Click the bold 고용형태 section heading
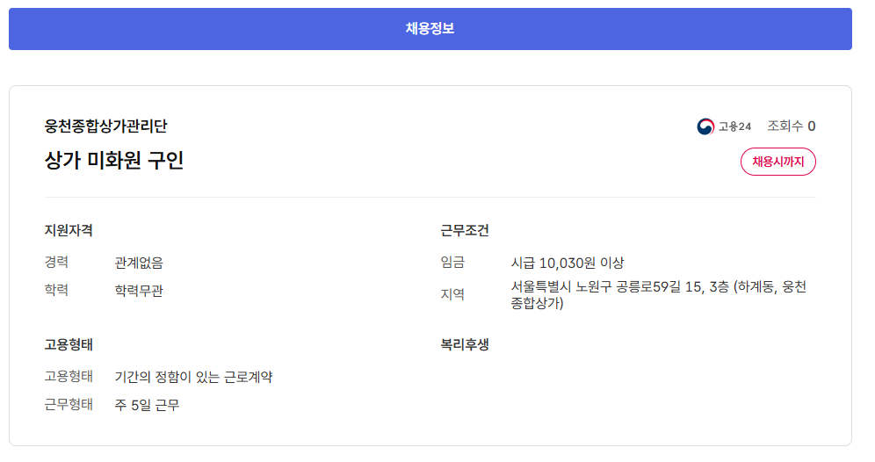Image resolution: width=875 pixels, height=462 pixels. tap(69, 344)
